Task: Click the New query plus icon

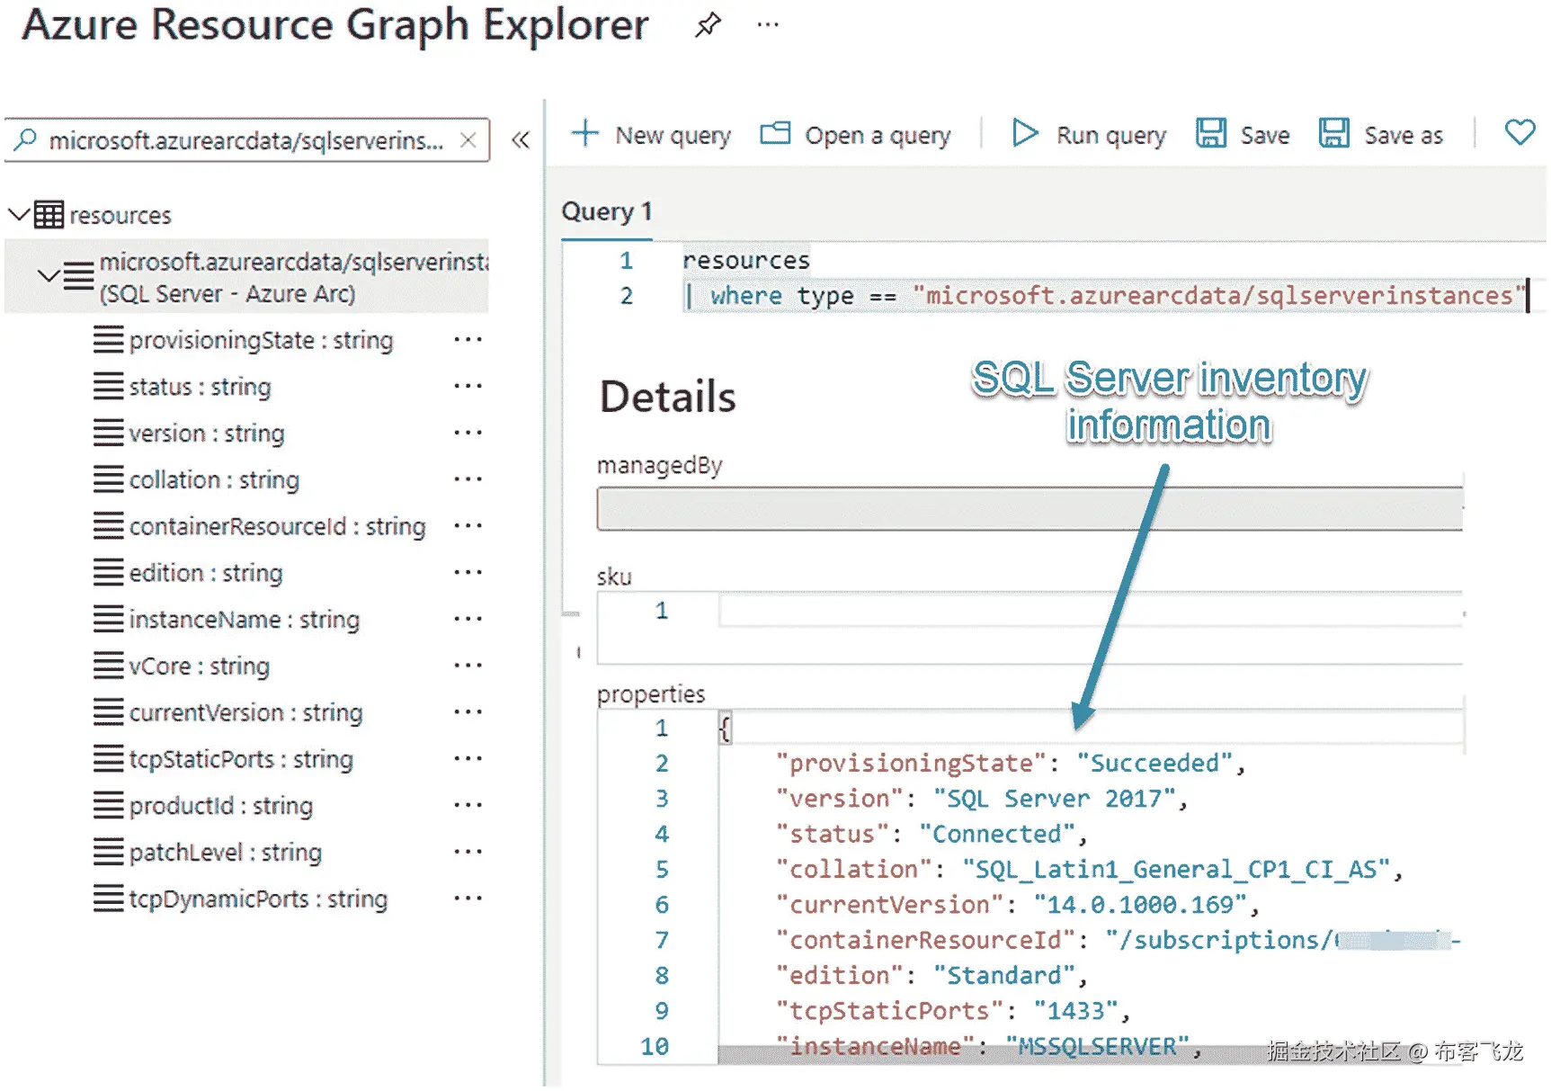Action: 585,134
